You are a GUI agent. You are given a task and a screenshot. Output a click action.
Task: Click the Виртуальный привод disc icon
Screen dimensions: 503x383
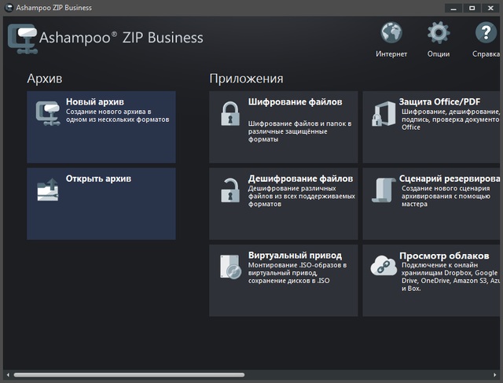tap(230, 267)
